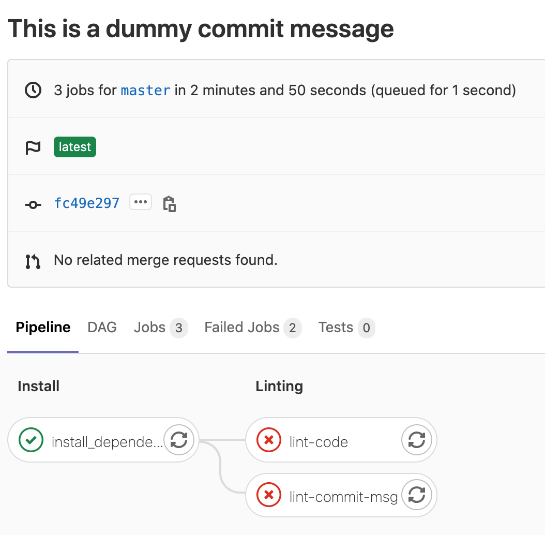This screenshot has height=535, width=545.
Task: Copy commit SHA with clipboard icon
Action: pos(169,203)
